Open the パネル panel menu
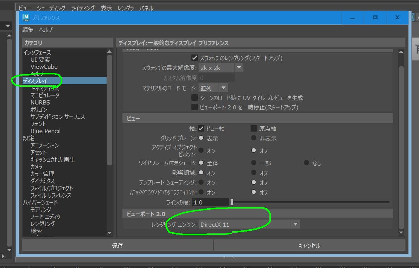The image size is (419, 268). coord(146,8)
